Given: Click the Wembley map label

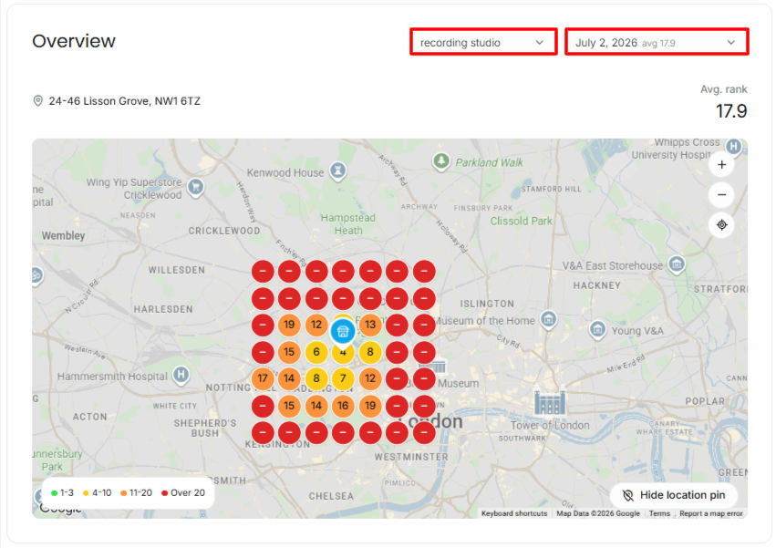Looking at the screenshot, I should [63, 235].
